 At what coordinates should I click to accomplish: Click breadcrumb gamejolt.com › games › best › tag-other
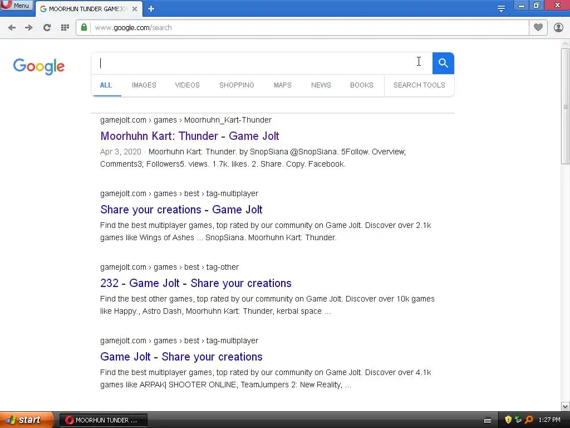(169, 267)
